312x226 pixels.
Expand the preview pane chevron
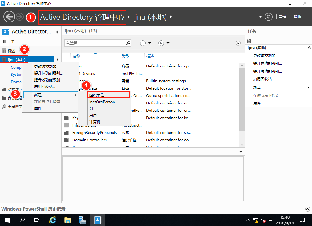(241, 151)
